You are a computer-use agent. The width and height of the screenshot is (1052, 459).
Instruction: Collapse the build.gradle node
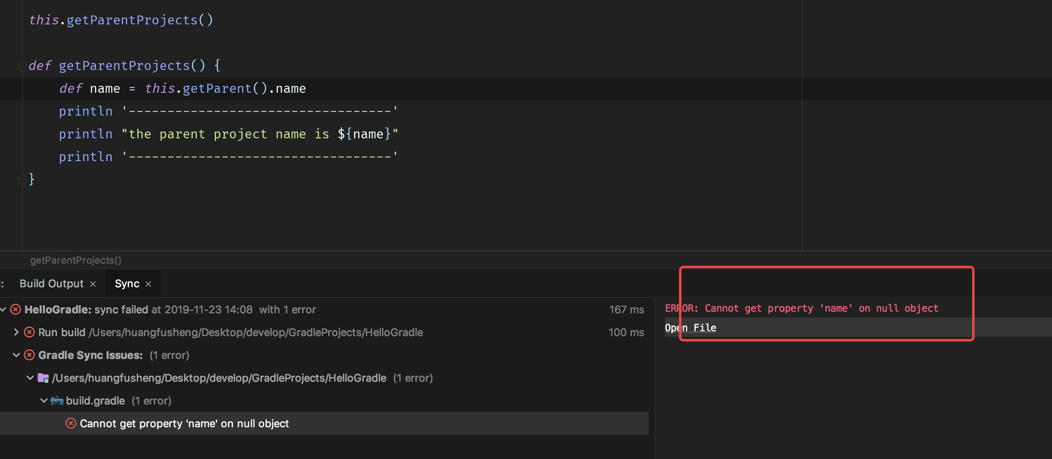click(x=44, y=401)
